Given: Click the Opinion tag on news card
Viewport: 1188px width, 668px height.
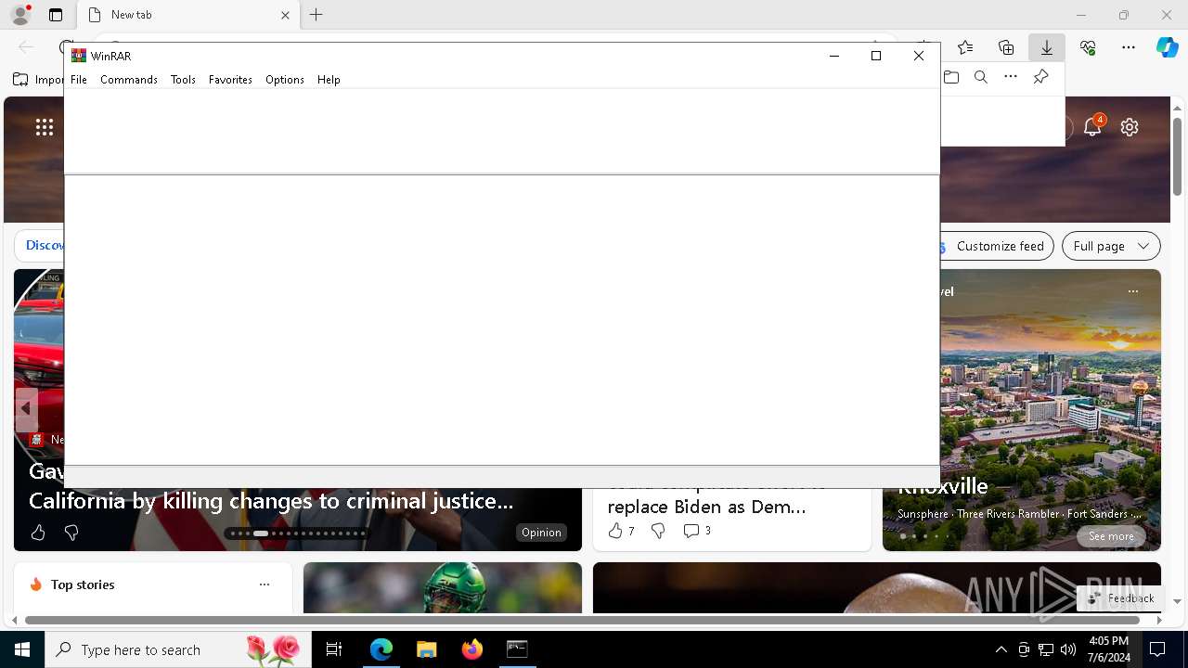Looking at the screenshot, I should tap(541, 533).
